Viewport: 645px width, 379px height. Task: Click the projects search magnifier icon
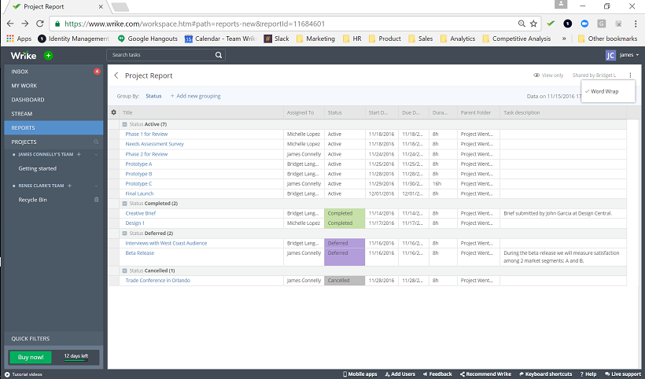tap(96, 142)
